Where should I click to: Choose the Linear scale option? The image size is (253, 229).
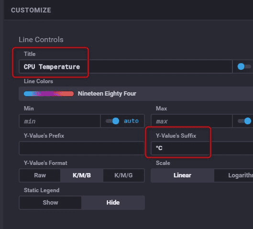(183, 175)
